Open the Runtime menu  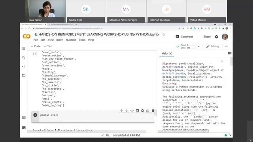pos(71,40)
